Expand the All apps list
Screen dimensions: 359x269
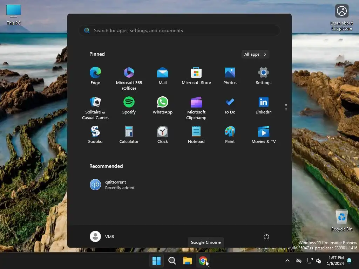tap(255, 54)
